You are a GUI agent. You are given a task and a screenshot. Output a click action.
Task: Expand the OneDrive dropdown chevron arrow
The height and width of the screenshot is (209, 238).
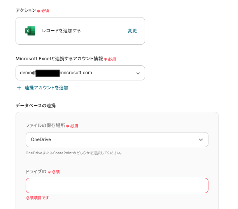click(x=201, y=139)
